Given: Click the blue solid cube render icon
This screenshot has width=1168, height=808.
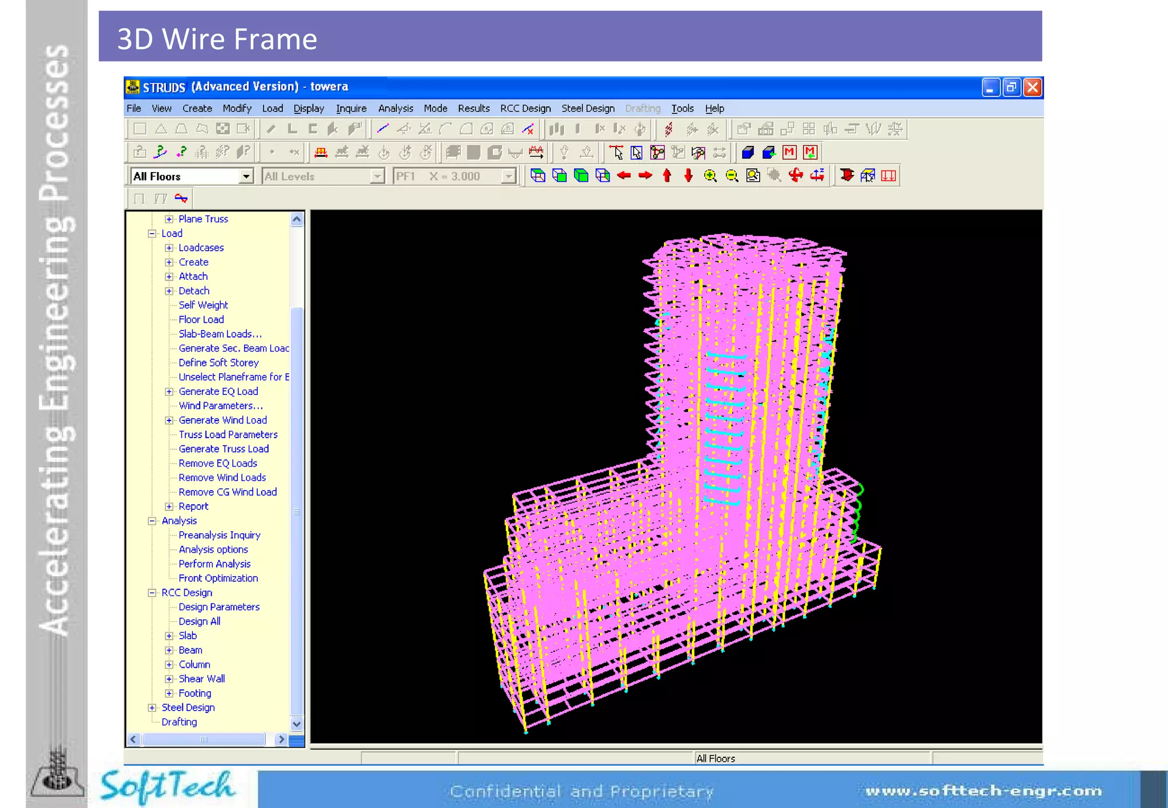Looking at the screenshot, I should (x=748, y=152).
